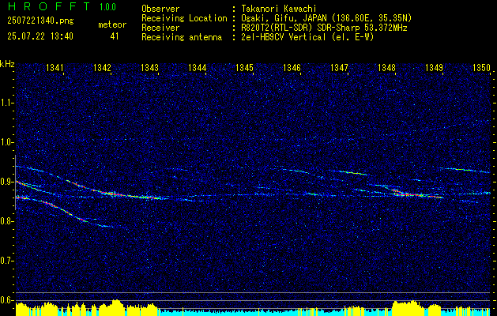Click the HROFFT title text
Image resolution: width=497 pixels, height=316 pixels.
tap(49, 6)
